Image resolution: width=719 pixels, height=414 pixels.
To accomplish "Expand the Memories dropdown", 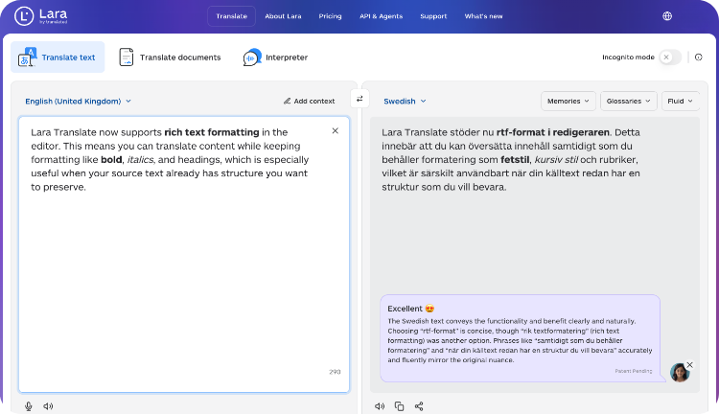I will pos(568,101).
